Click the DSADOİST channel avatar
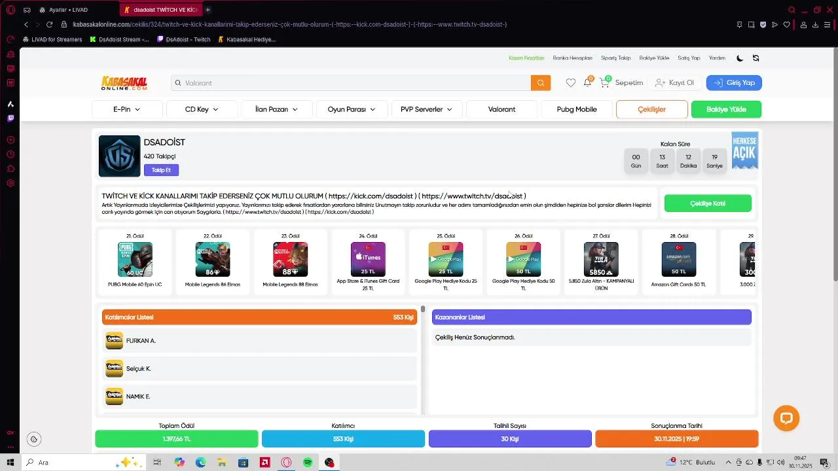Image resolution: width=838 pixels, height=471 pixels. 119,156
